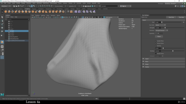Click the Flood button
The width and height of the screenshot is (186, 104).
click(x=159, y=37)
